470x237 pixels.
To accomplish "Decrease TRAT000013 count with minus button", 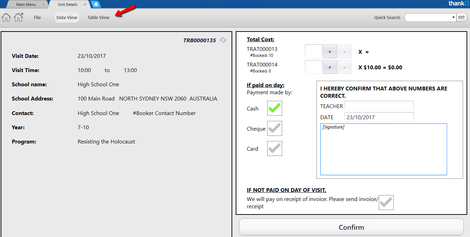I will 344,52.
